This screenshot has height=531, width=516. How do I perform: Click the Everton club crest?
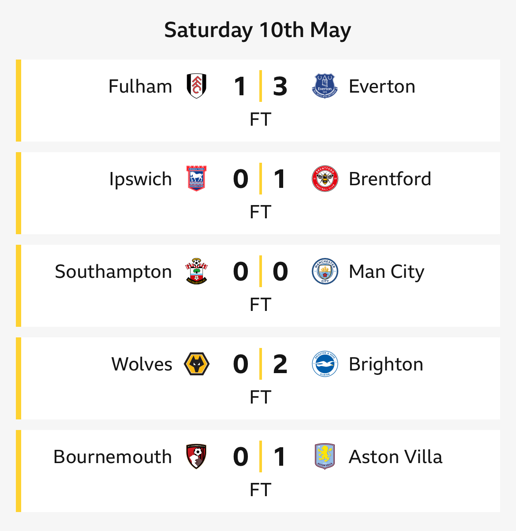325,86
